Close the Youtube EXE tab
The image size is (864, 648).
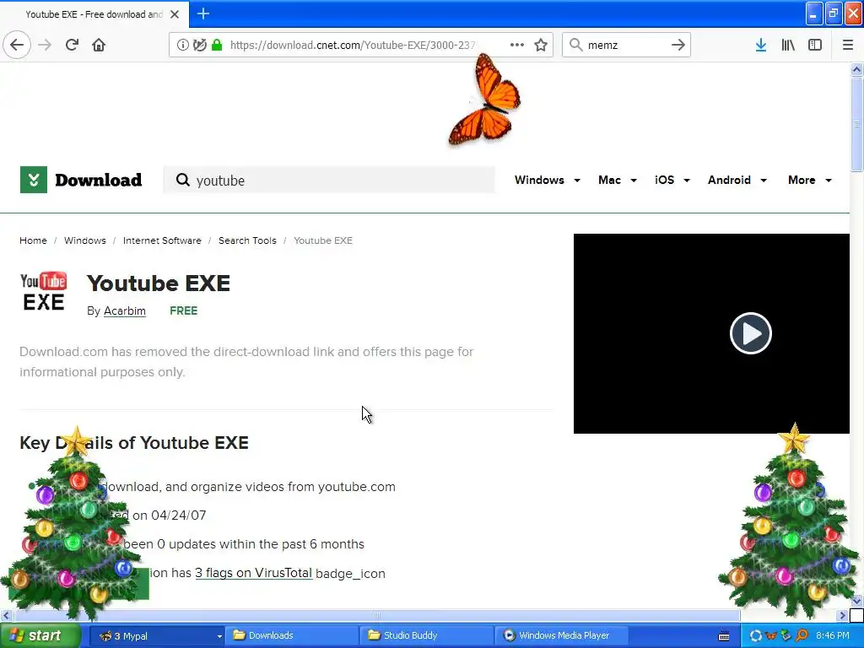[x=175, y=14]
